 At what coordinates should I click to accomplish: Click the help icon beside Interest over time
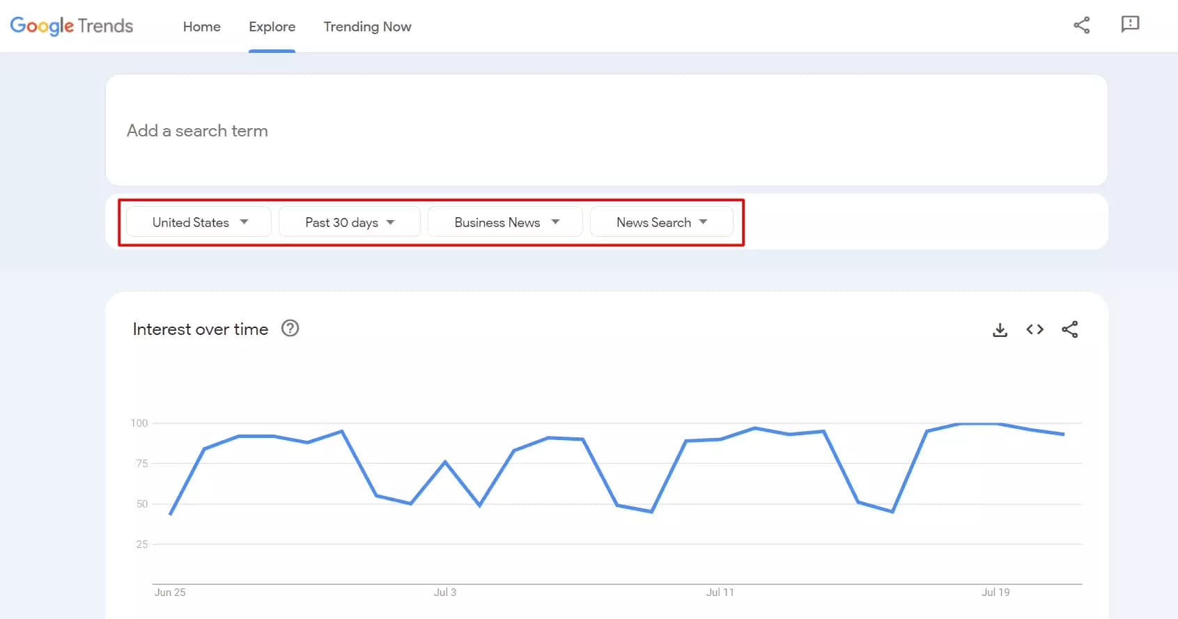pyautogui.click(x=290, y=328)
